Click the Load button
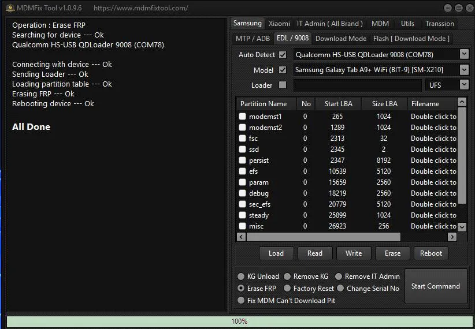 tap(276, 253)
